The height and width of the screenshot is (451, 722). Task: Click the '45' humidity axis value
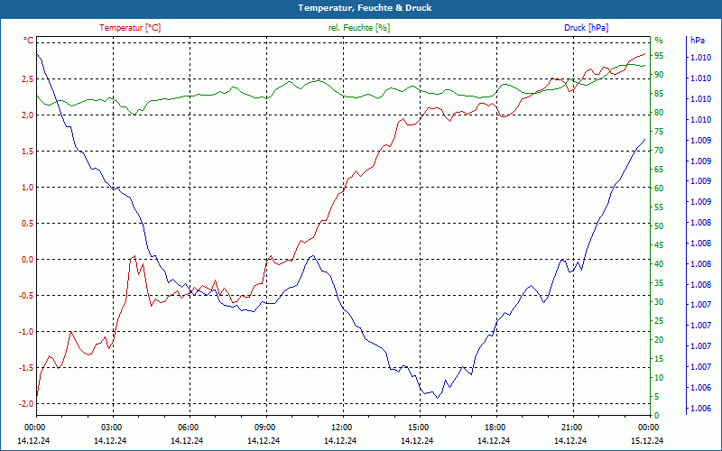pos(659,244)
